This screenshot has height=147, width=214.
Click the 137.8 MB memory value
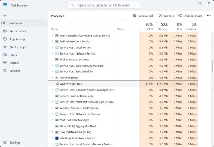[x=162, y=84]
